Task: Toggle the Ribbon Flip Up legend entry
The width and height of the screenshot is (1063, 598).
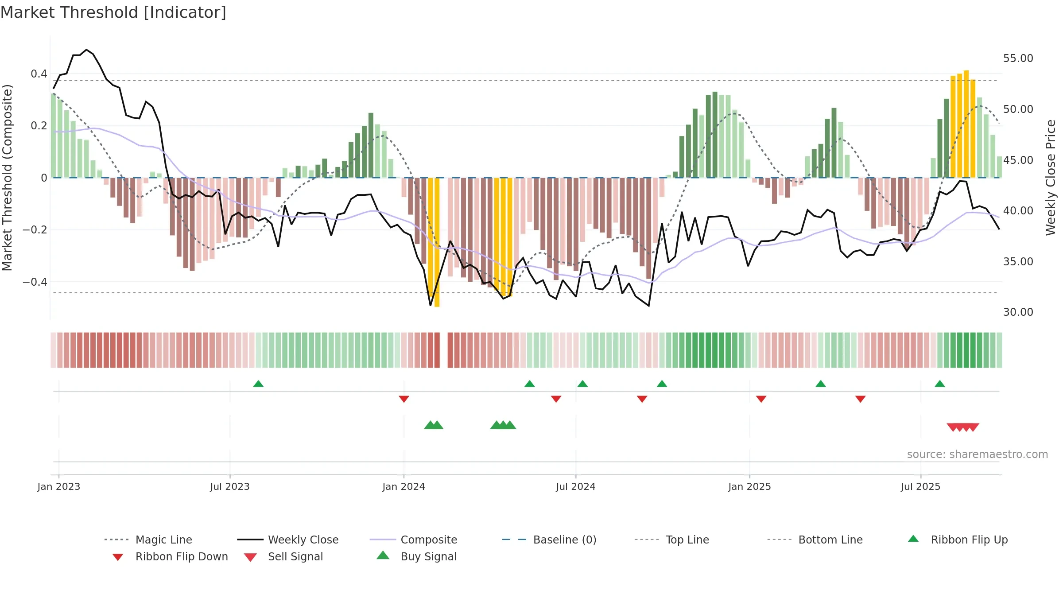Action: coord(958,540)
